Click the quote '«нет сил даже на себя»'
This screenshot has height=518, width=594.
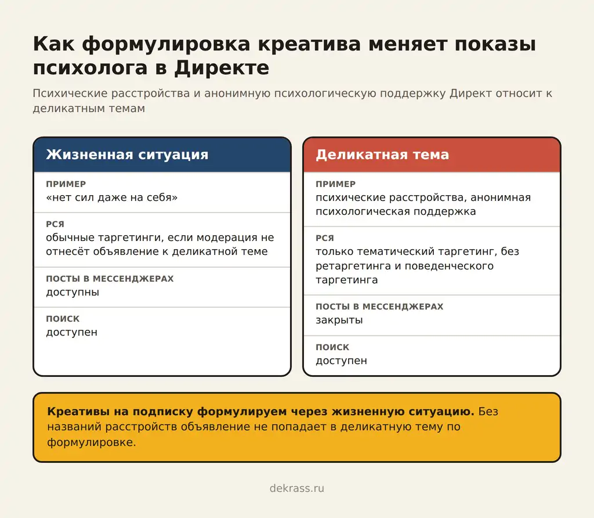pos(112,197)
